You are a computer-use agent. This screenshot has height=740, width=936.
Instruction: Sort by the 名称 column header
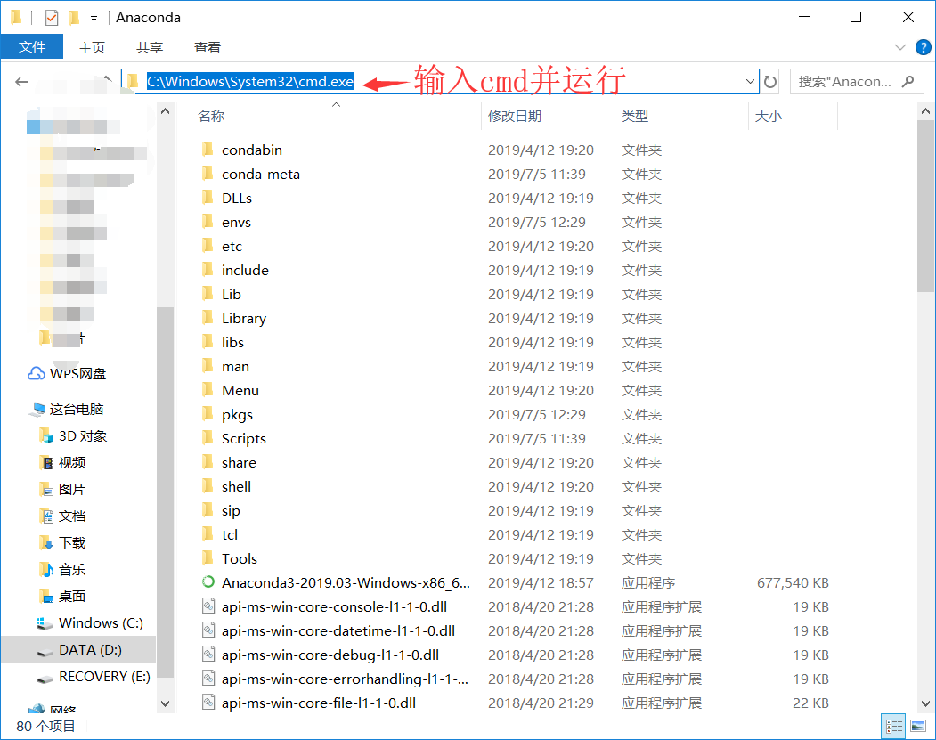point(211,116)
